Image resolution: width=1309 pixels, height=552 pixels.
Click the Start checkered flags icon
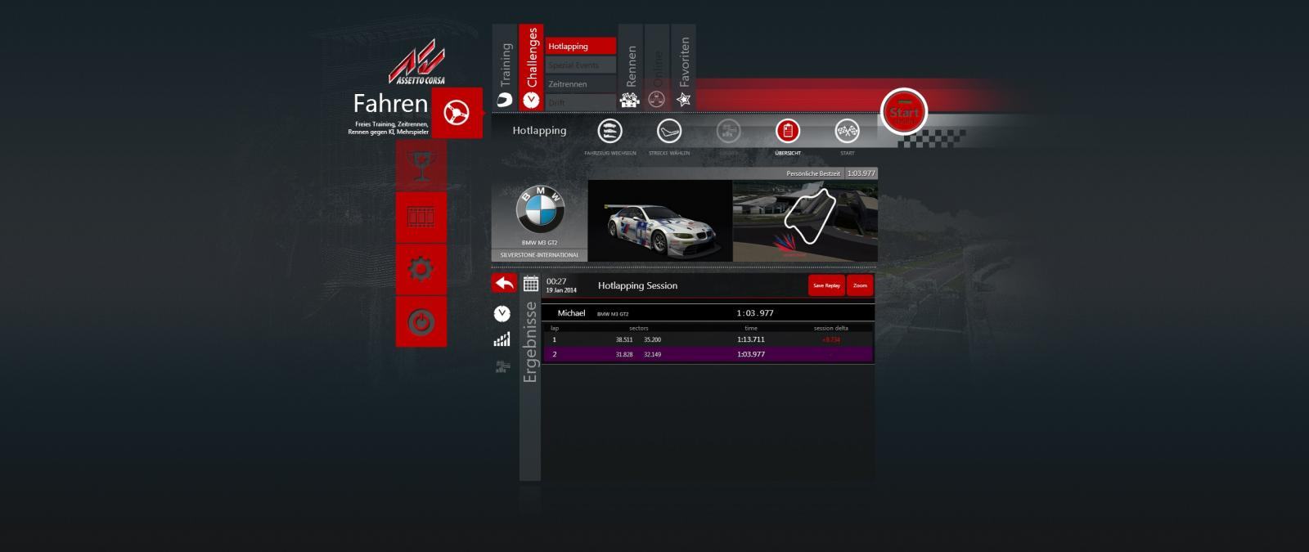coord(847,131)
